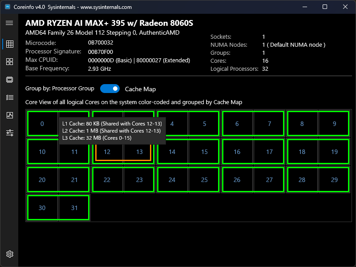Select logical core 19 tile
Viewport: 356px width, 267px height.
click(334, 152)
